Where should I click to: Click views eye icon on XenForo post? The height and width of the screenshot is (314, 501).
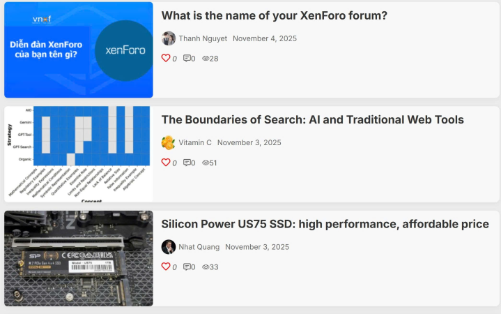pyautogui.click(x=206, y=59)
